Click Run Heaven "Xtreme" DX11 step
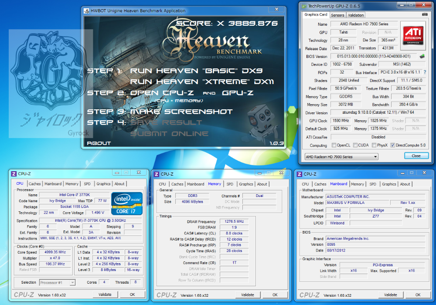 202,81
